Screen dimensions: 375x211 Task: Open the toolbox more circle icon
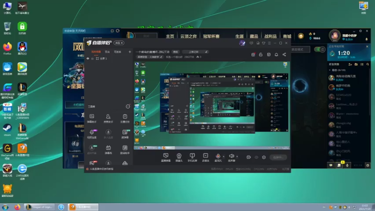coord(128,106)
